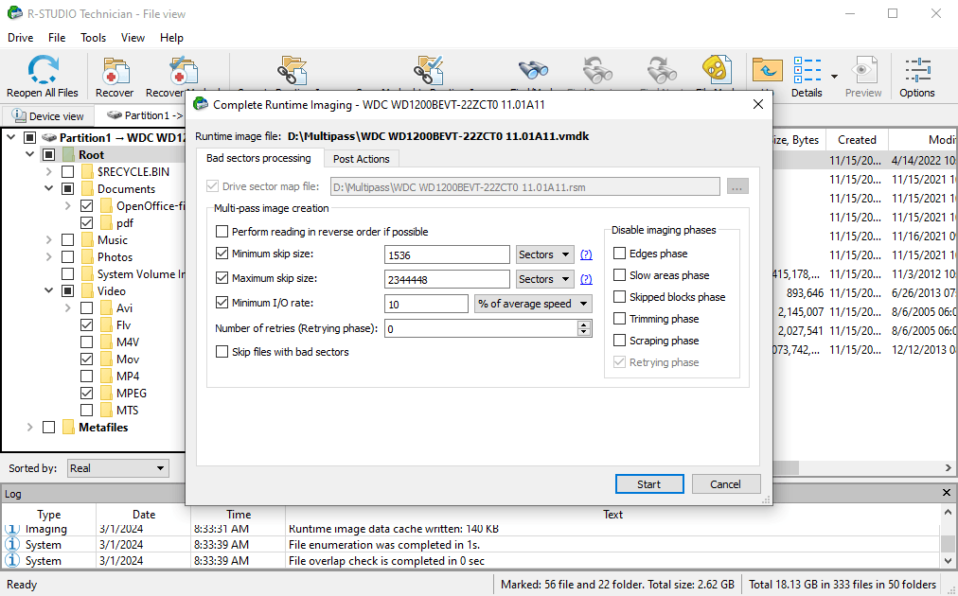The image size is (958, 596).
Task: Click the greyed binoculars with left arrow
Action: [x=597, y=70]
